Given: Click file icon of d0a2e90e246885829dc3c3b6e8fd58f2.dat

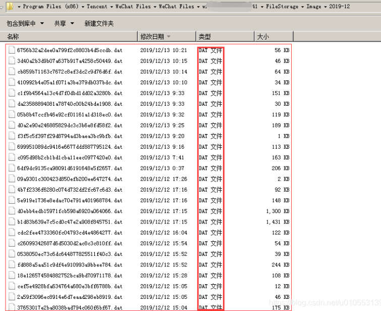Looking at the screenshot, I should point(12,125).
